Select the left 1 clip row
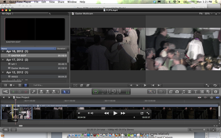Viewport: 221px width, 138px height. click(x=34, y=64)
